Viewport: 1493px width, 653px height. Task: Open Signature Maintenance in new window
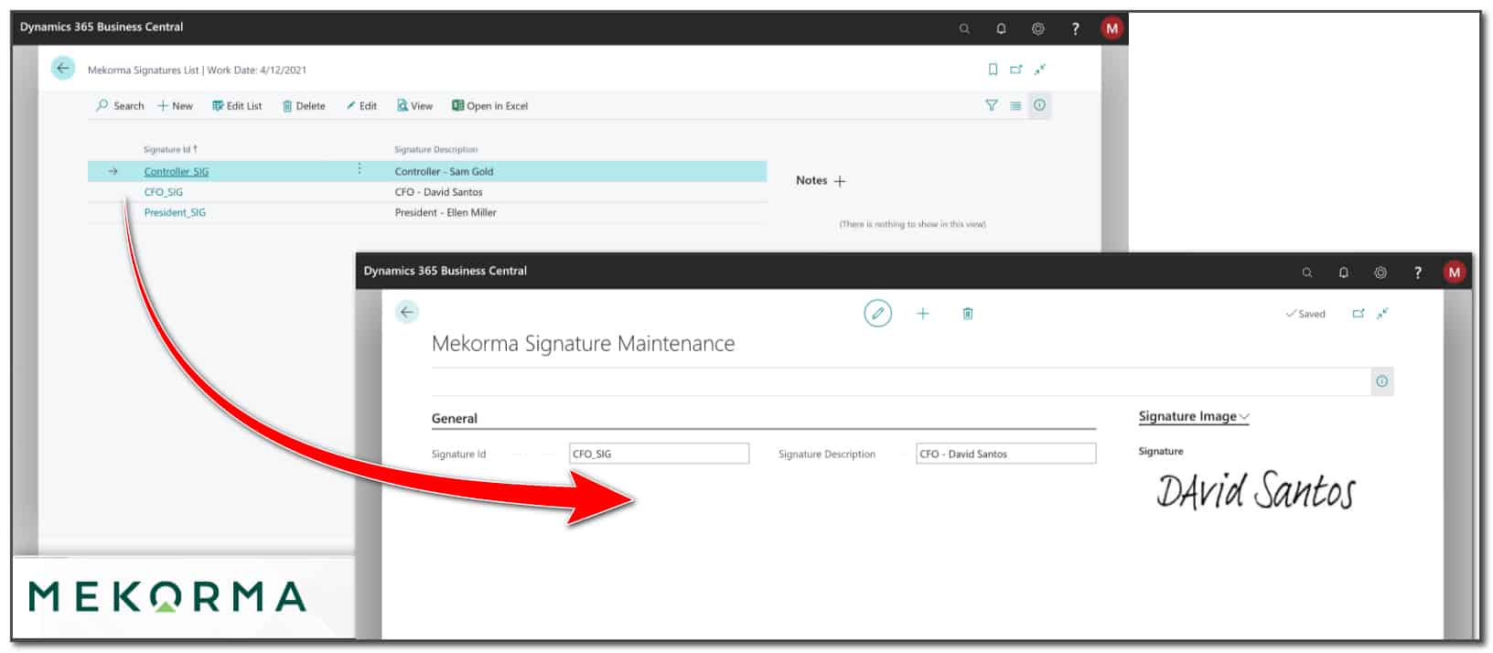[x=1359, y=314]
